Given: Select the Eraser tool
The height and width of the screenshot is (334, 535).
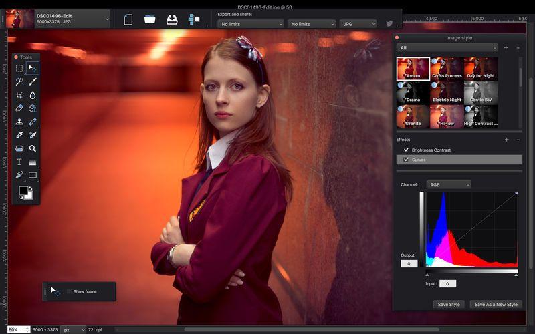Looking at the screenshot, I should [19, 108].
